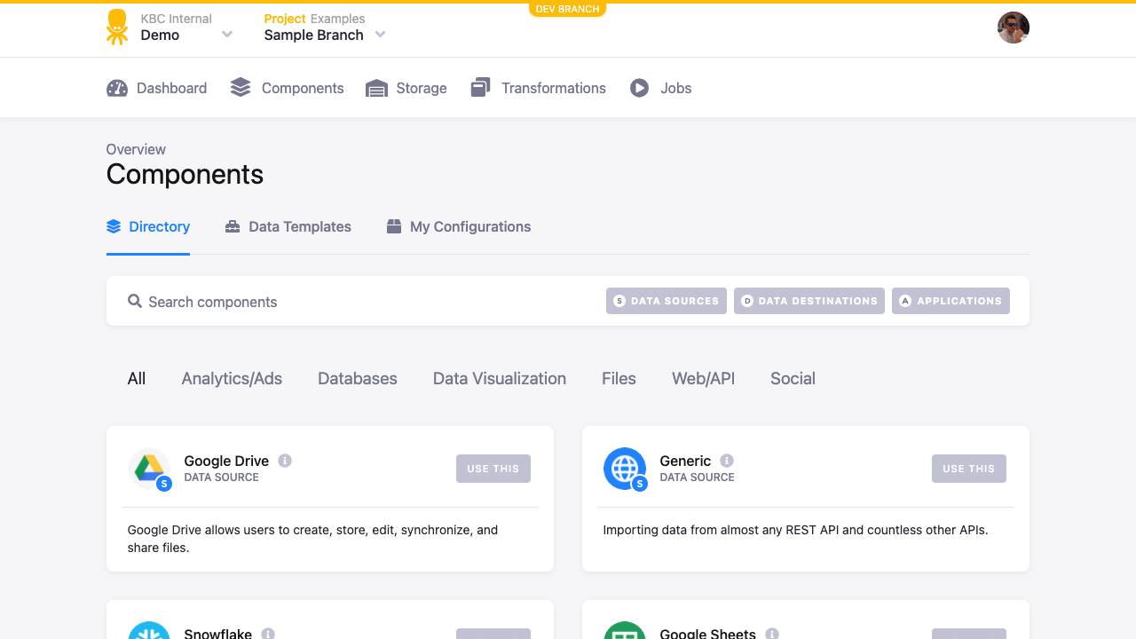Screen dimensions: 1136x639
Task: Click the Google Drive component logo
Action: click(x=149, y=469)
